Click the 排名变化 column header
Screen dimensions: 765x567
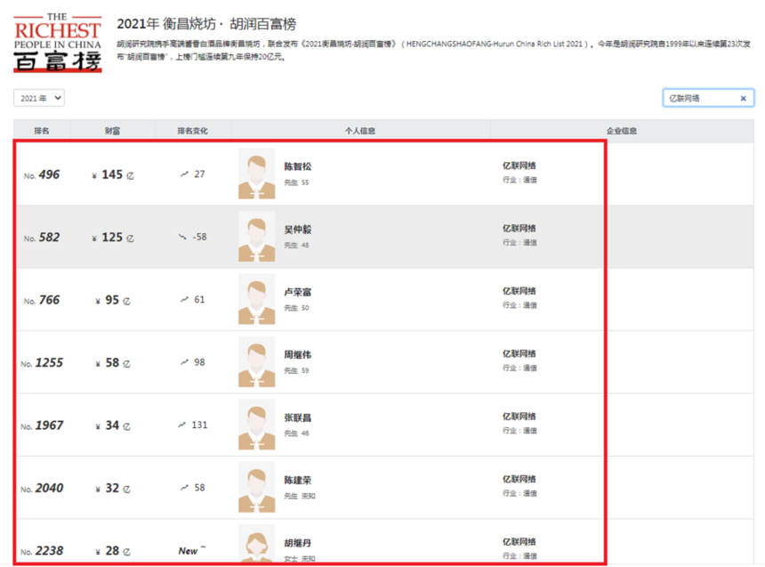coord(192,131)
